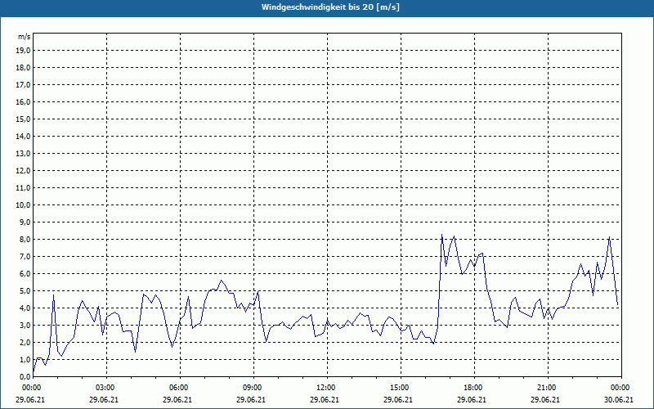Image resolution: width=654 pixels, height=409 pixels.
Task: Click the 12:00 time label
Action: (x=327, y=388)
